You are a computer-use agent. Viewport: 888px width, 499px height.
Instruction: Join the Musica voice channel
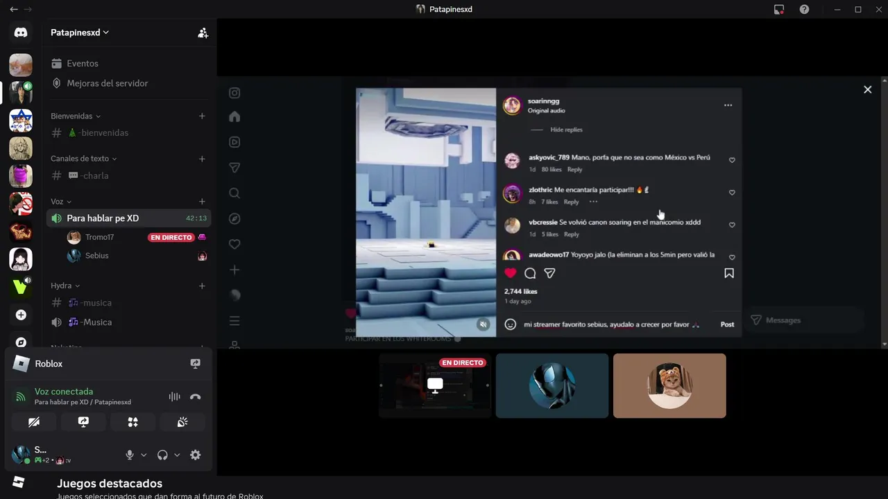click(129, 322)
